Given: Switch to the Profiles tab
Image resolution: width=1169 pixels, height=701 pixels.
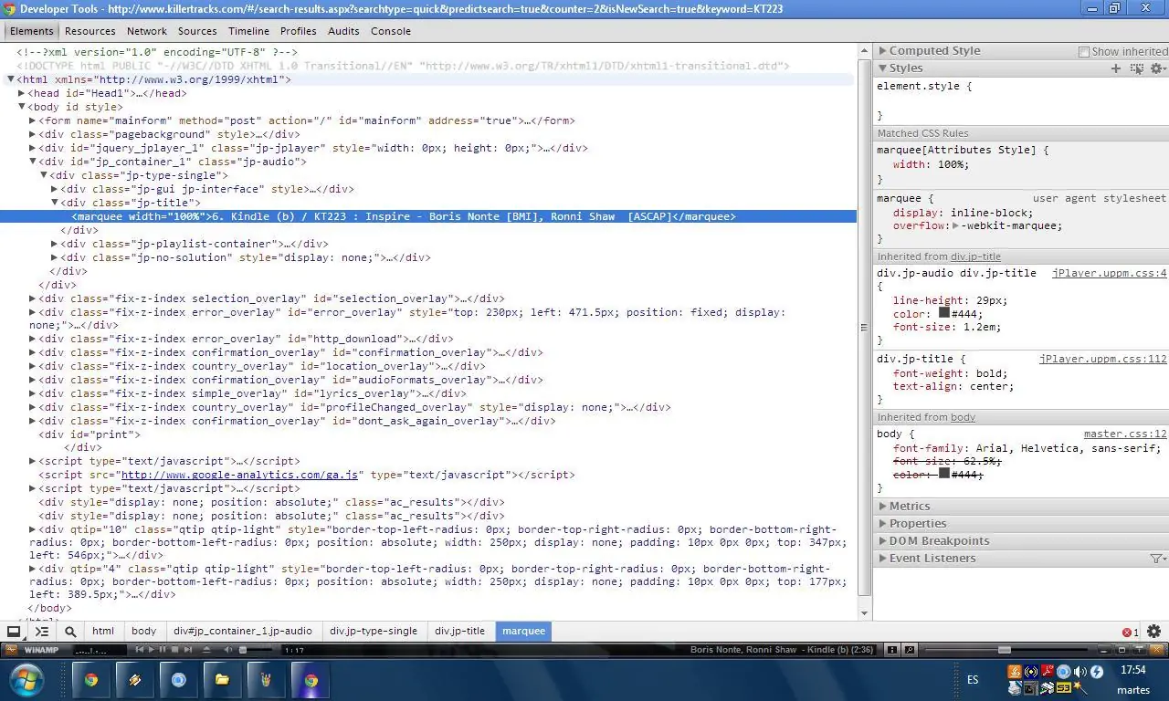Looking at the screenshot, I should tap(299, 31).
